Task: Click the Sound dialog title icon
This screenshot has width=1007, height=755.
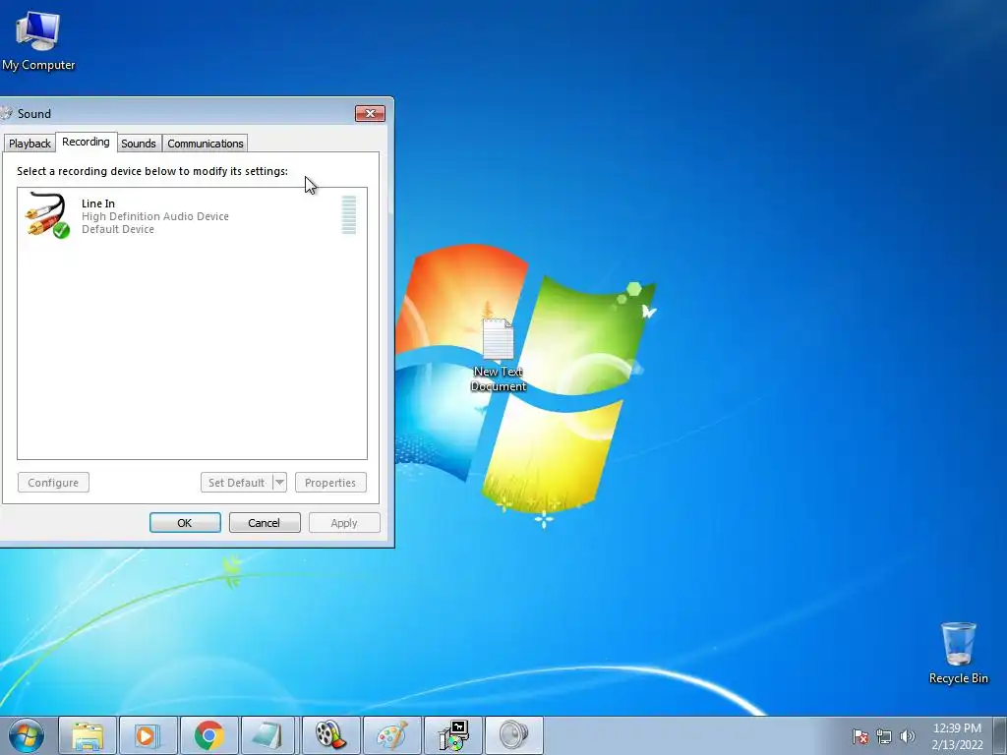Action: (x=7, y=114)
